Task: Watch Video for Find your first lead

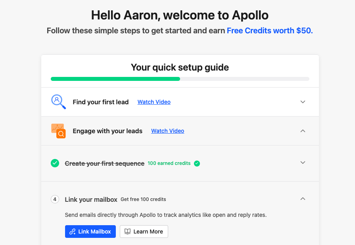Action: (154, 102)
